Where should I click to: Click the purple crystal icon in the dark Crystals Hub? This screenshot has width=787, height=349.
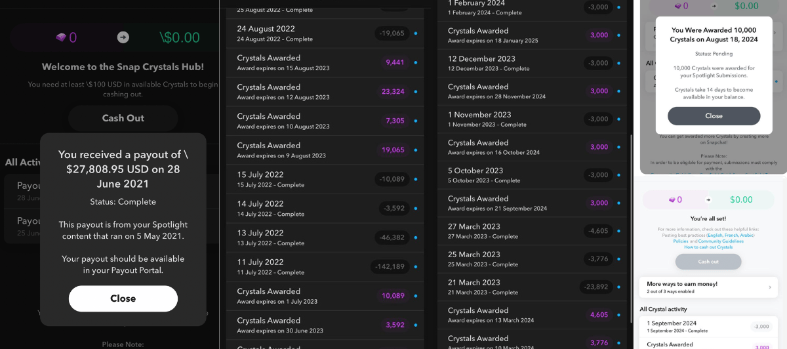tap(61, 37)
